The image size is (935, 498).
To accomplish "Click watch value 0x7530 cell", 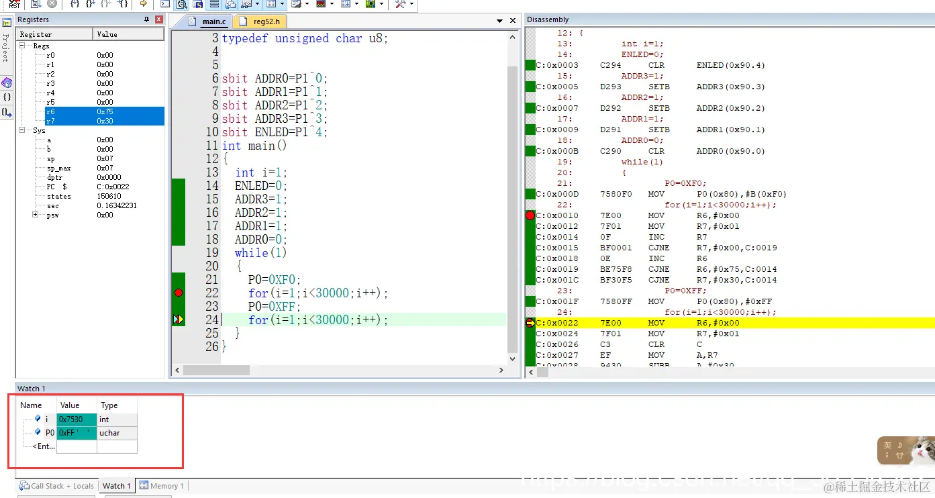I will [77, 419].
